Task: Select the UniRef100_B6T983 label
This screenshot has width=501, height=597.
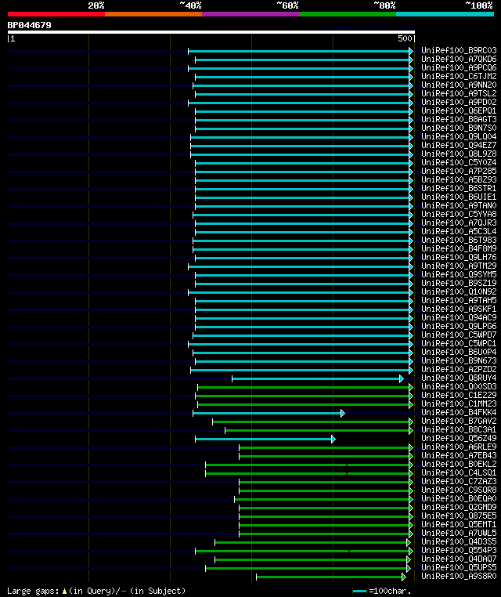Action: (459, 240)
